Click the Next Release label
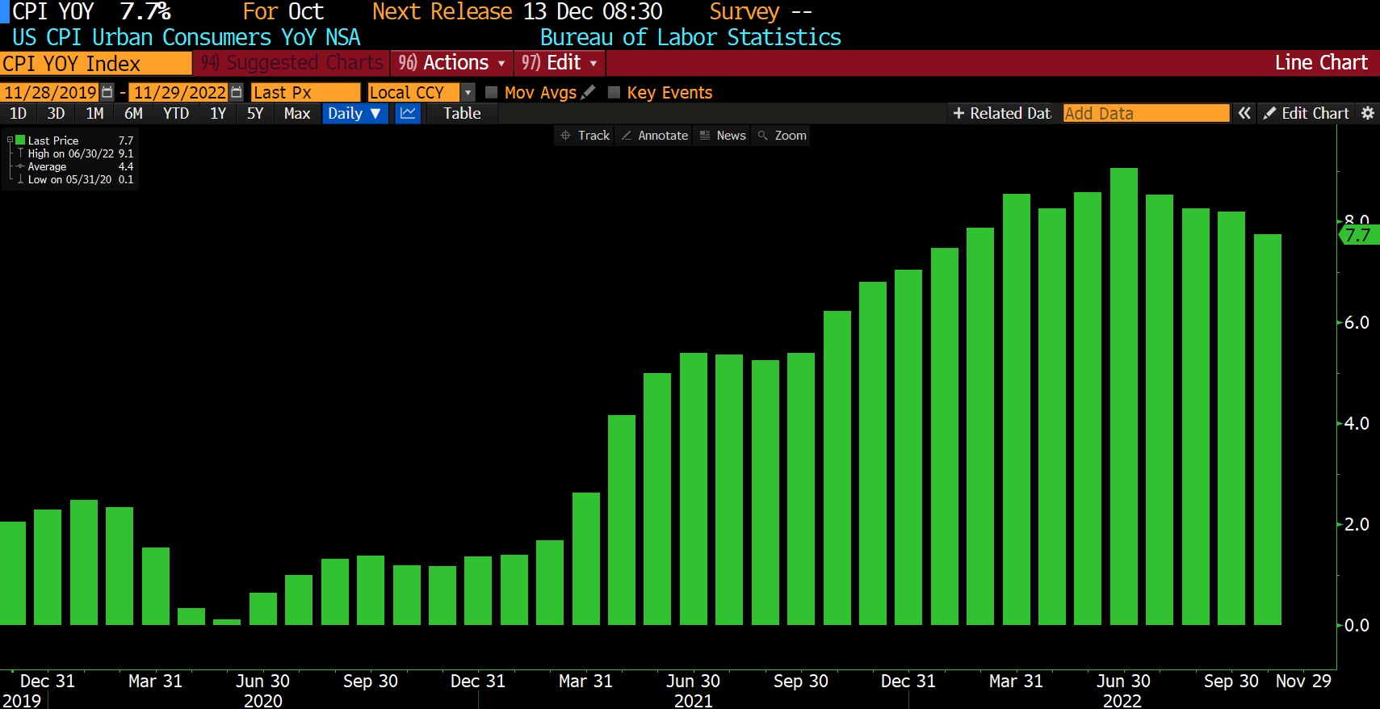Image resolution: width=1380 pixels, height=709 pixels. coord(442,12)
